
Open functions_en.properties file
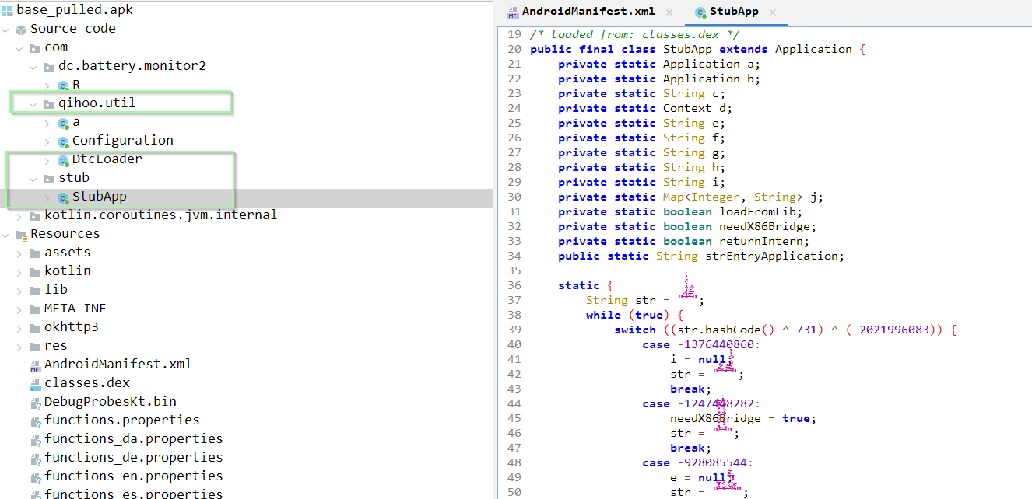(x=134, y=476)
